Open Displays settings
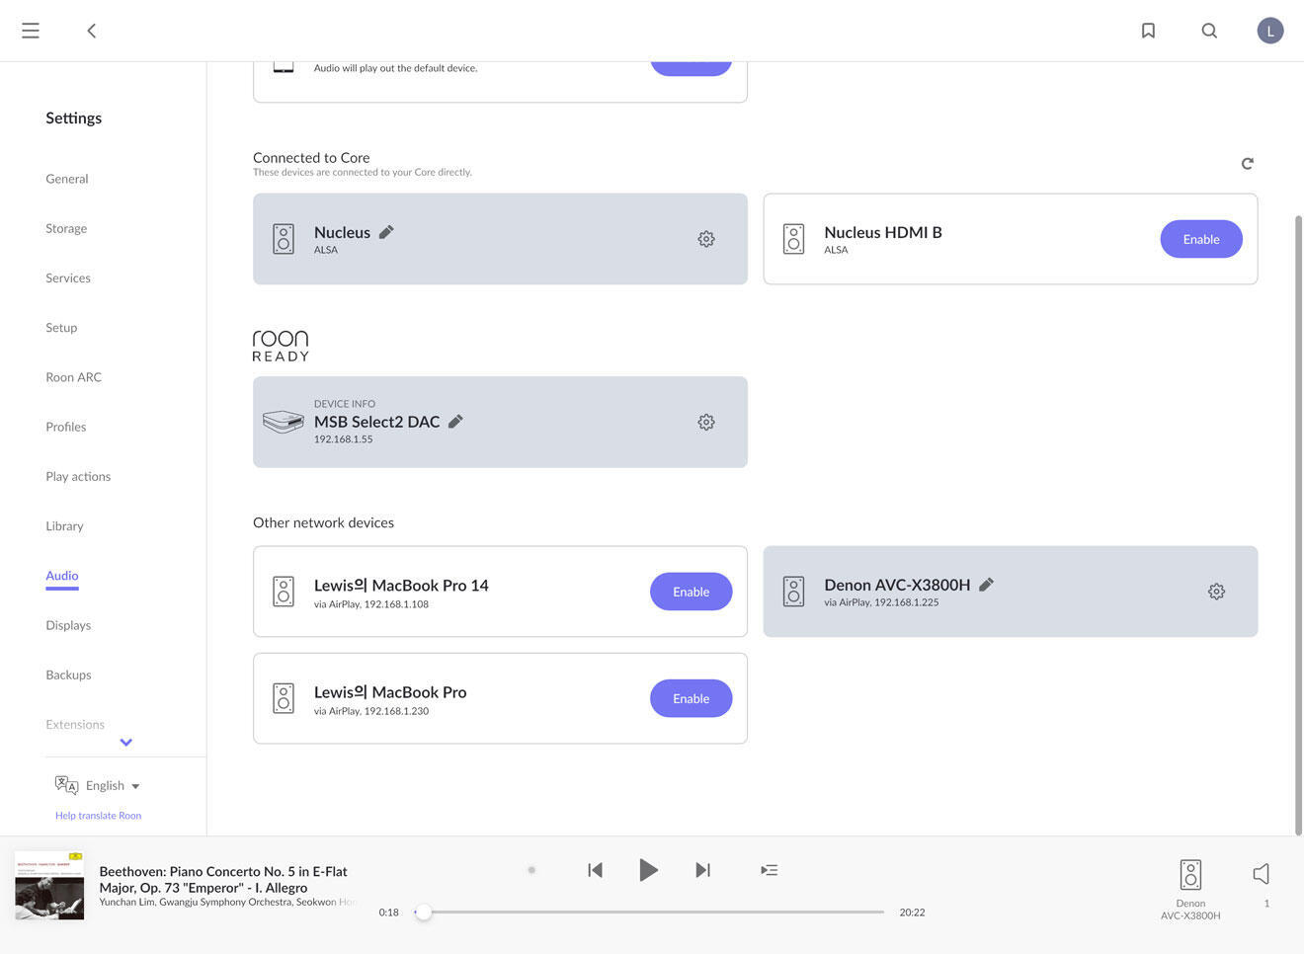Viewport: 1304px width, 954px height. coord(68,625)
